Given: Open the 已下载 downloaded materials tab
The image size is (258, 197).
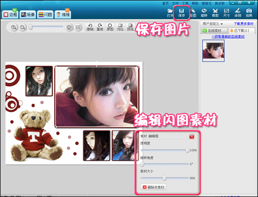Looking at the screenshot, I should pyautogui.click(x=239, y=31).
